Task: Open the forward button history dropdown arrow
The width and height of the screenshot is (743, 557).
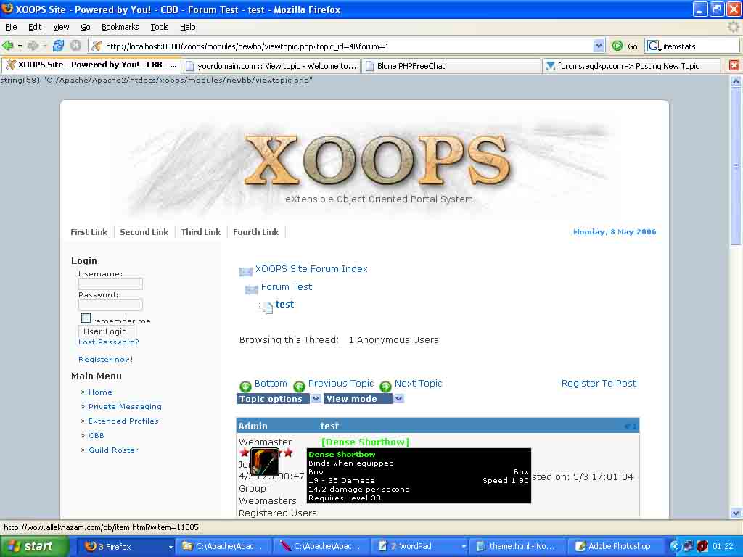Action: click(x=45, y=46)
